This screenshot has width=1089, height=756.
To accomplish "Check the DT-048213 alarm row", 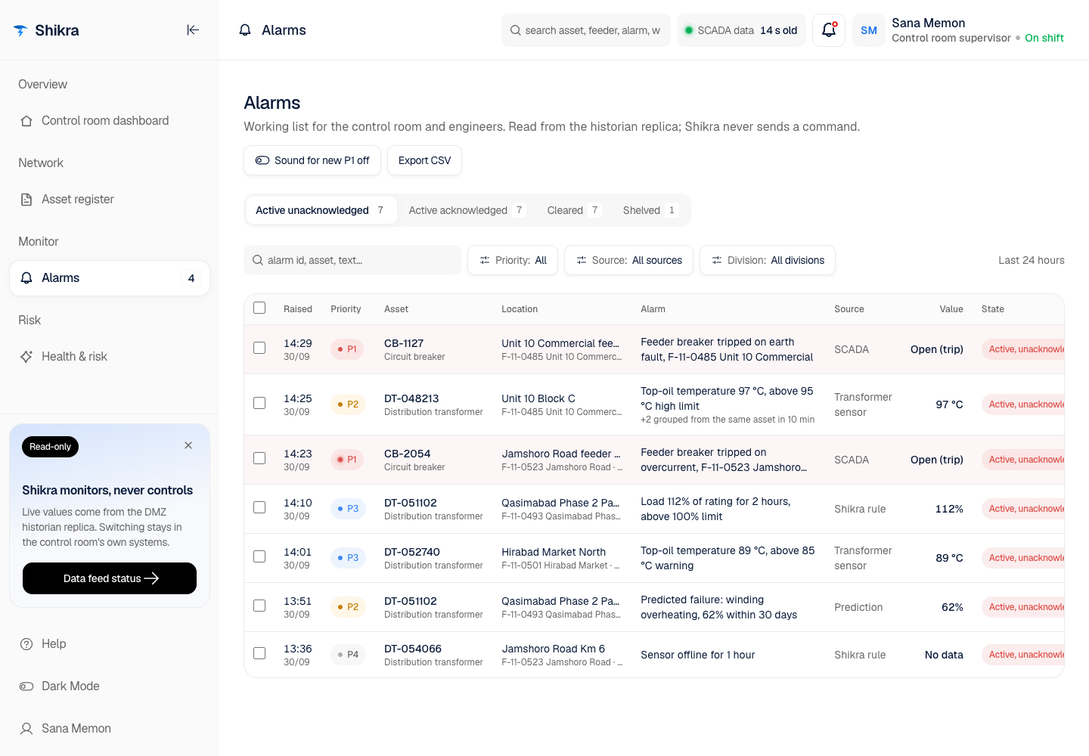I will (x=259, y=403).
